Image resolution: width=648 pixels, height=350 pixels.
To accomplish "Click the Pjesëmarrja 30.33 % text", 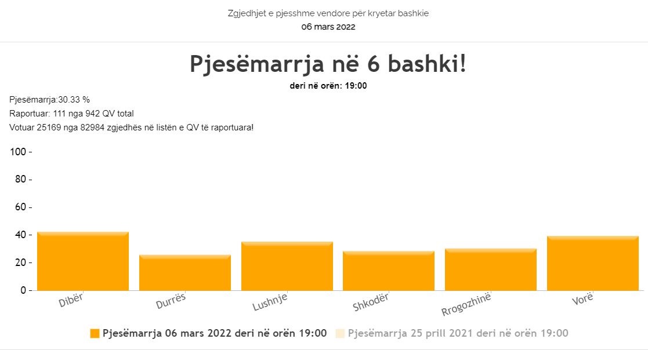I will pos(49,100).
